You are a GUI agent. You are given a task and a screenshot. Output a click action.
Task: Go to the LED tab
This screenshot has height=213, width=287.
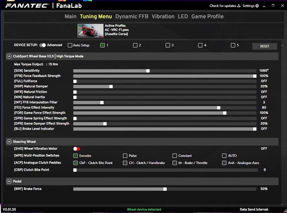coord(183,17)
